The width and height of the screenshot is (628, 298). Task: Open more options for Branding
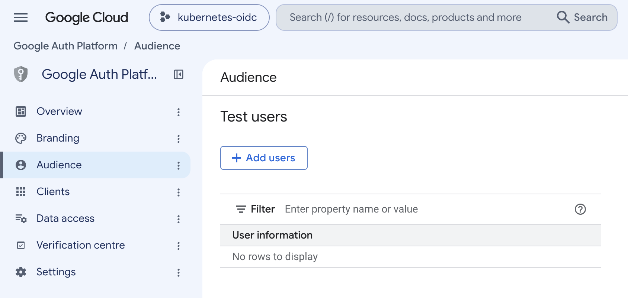[x=179, y=139]
